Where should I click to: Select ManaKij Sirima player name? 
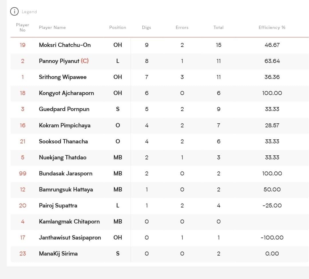click(58, 254)
